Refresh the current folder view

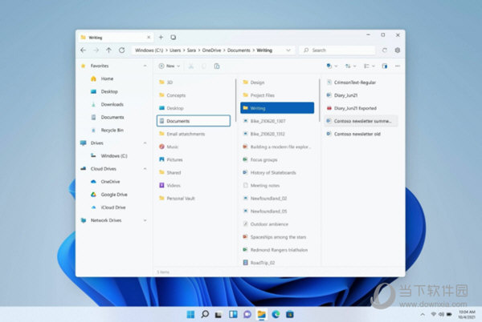pyautogui.click(x=122, y=50)
